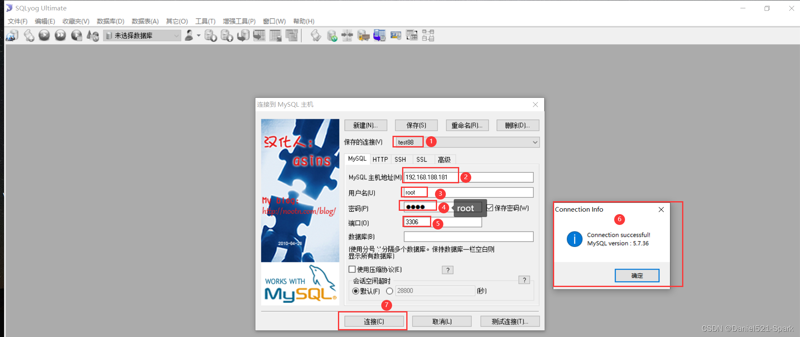Click the ID card notification icon
This screenshot has height=337, width=800.
coord(396,35)
